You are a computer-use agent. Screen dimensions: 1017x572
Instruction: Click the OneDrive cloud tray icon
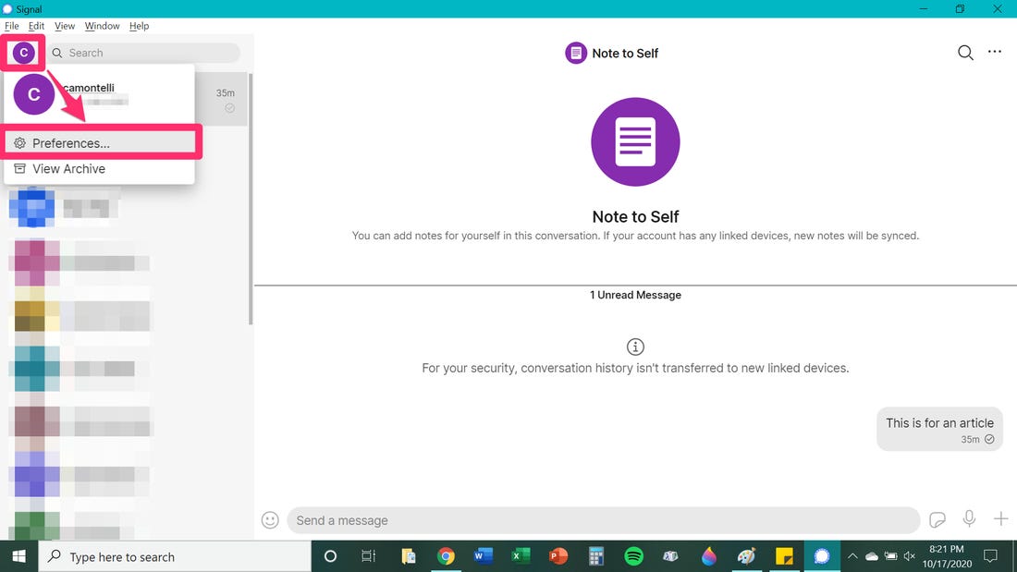pos(872,555)
